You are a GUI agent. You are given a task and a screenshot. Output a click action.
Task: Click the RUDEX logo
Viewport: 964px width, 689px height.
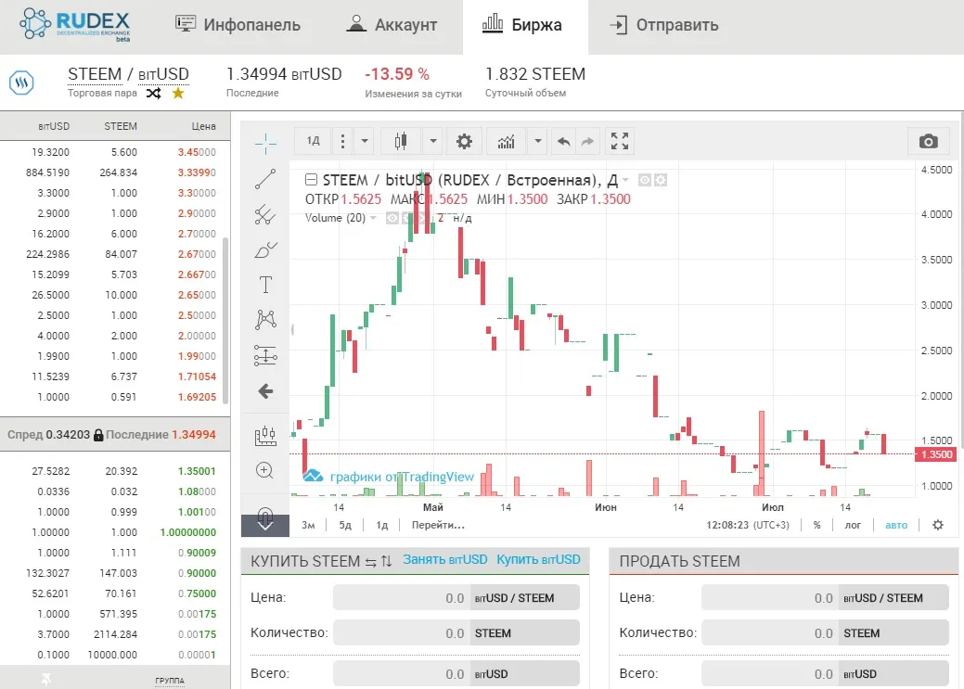(x=75, y=25)
